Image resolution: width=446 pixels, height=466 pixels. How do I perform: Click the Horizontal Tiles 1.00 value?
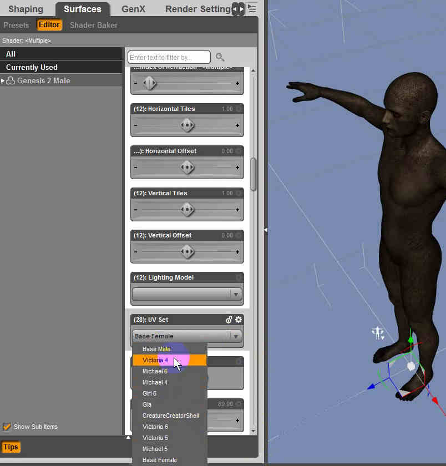(x=227, y=109)
